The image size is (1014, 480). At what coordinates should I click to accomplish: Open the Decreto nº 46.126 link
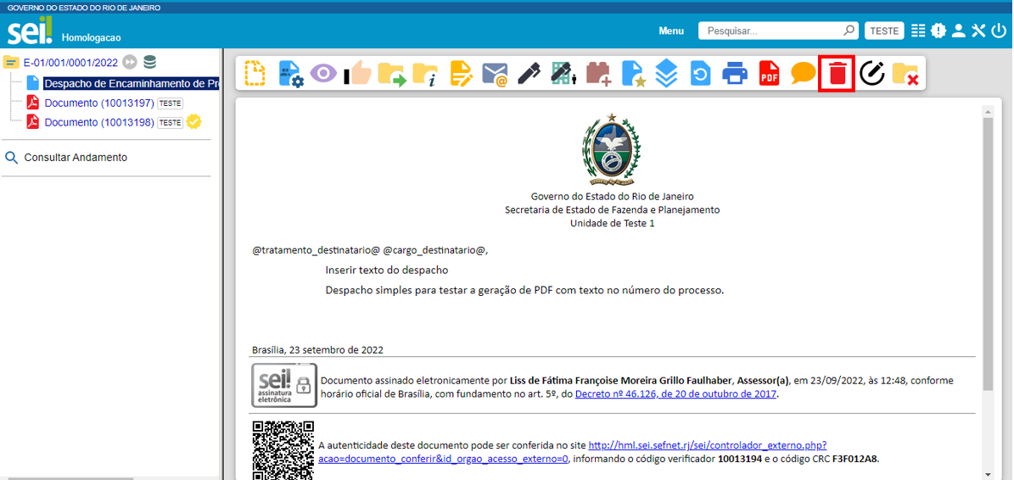coord(675,393)
